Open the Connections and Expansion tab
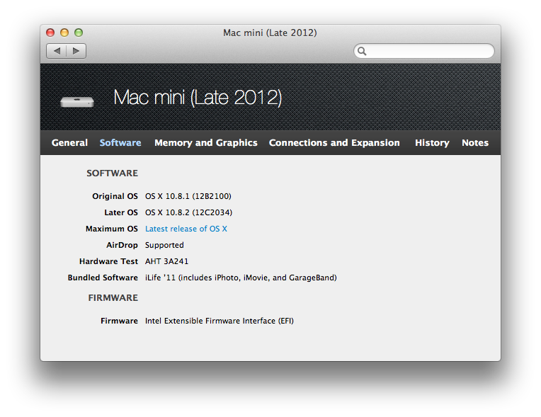This screenshot has height=417, width=541. click(334, 143)
